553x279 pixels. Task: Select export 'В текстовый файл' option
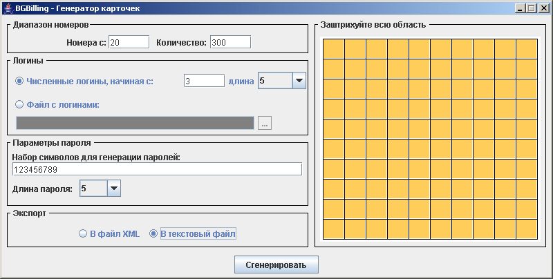point(154,234)
